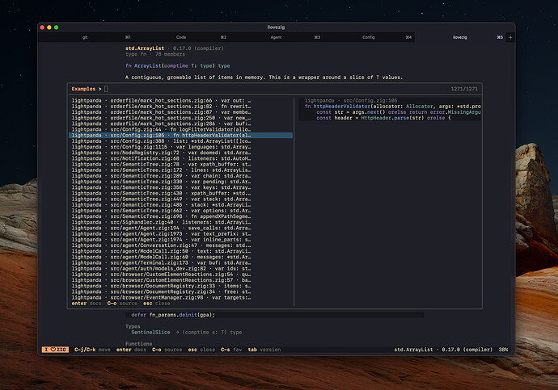Image resolution: width=558 pixels, height=390 pixels.
Task: Select src/Config.zig:44 logFilterValidator row
Action: [x=181, y=129]
